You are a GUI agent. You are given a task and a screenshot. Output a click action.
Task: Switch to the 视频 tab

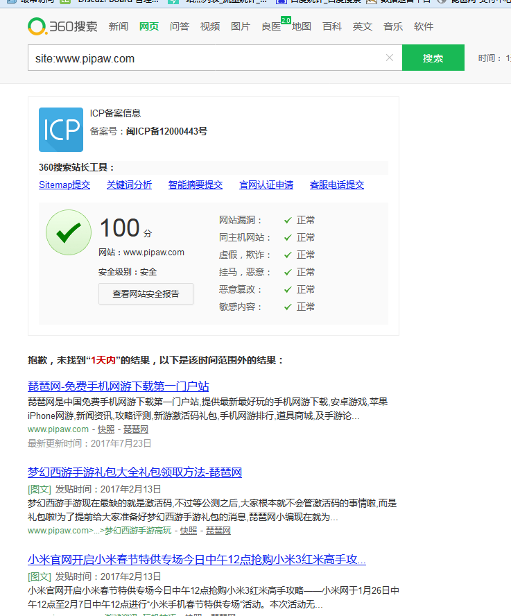[210, 26]
